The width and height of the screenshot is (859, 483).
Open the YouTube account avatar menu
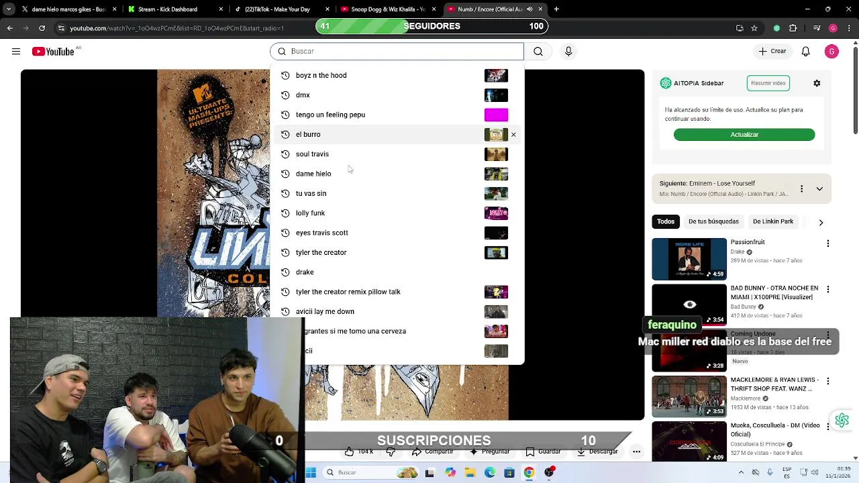(831, 52)
